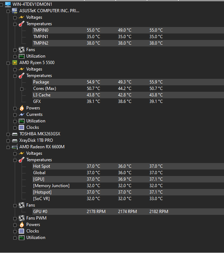Click the XrayDisk 1TB PRO drive icon
224x253 pixels.
tap(15, 141)
